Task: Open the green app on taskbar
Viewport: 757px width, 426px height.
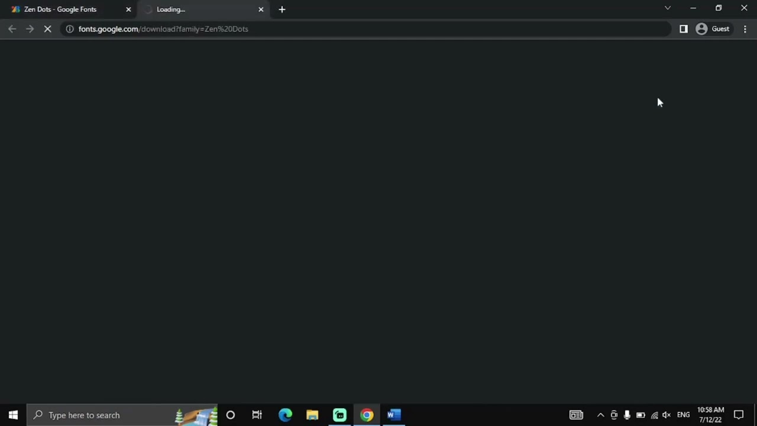Action: (x=339, y=415)
